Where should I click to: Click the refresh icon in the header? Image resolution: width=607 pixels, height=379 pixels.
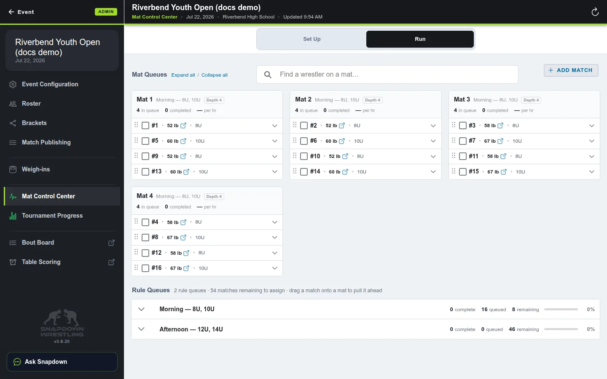(x=595, y=12)
